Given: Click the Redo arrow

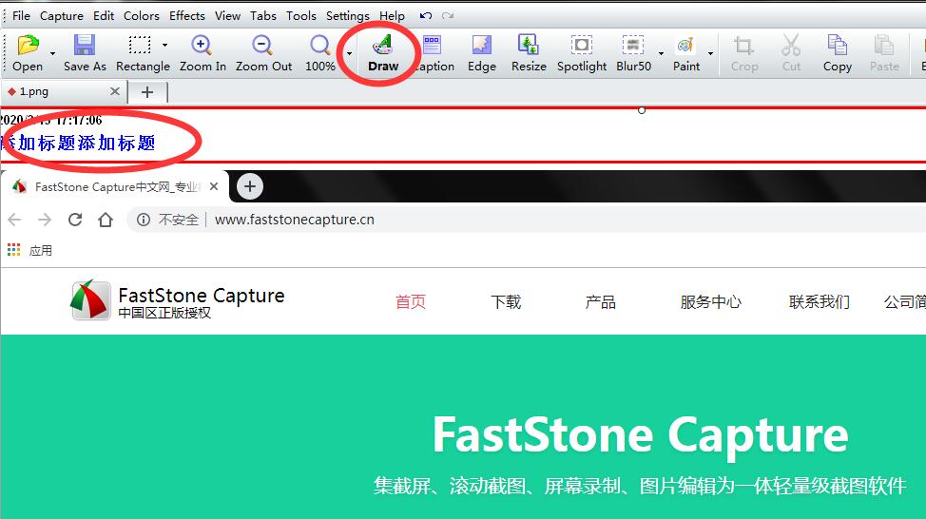Looking at the screenshot, I should [x=448, y=16].
